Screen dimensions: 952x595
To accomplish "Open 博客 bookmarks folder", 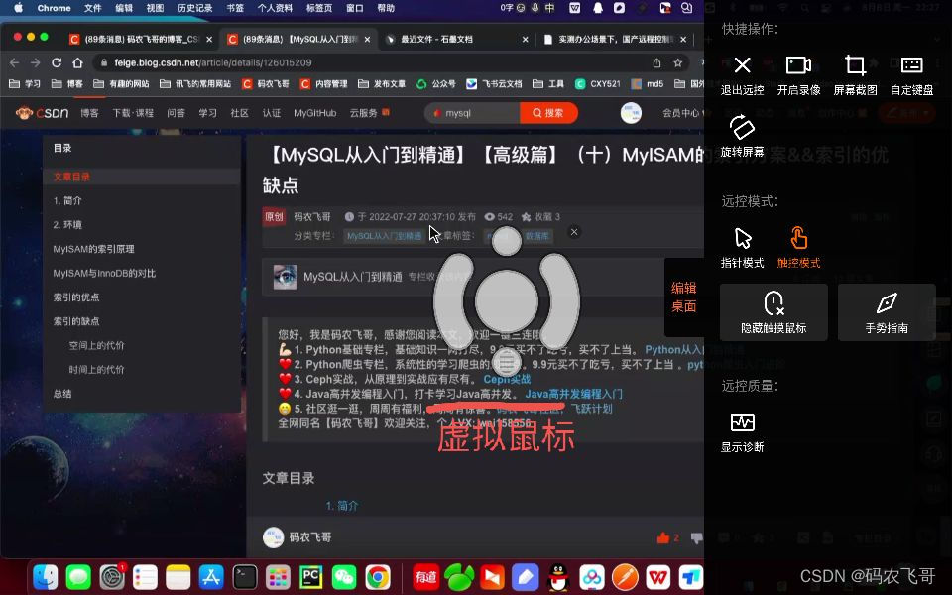I will pyautogui.click(x=66, y=83).
